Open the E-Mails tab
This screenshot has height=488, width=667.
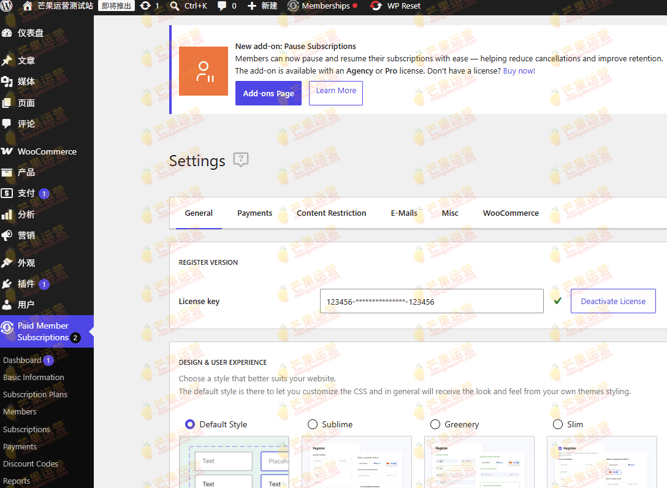click(403, 213)
